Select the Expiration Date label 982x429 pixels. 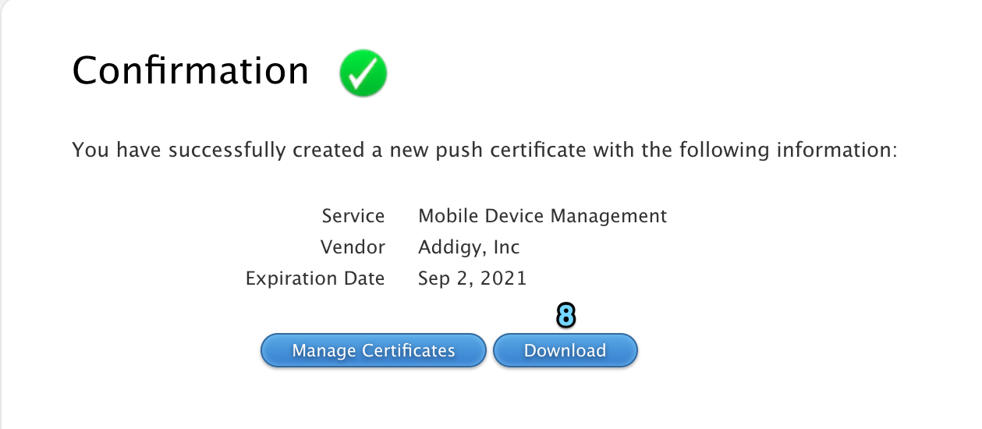point(315,278)
